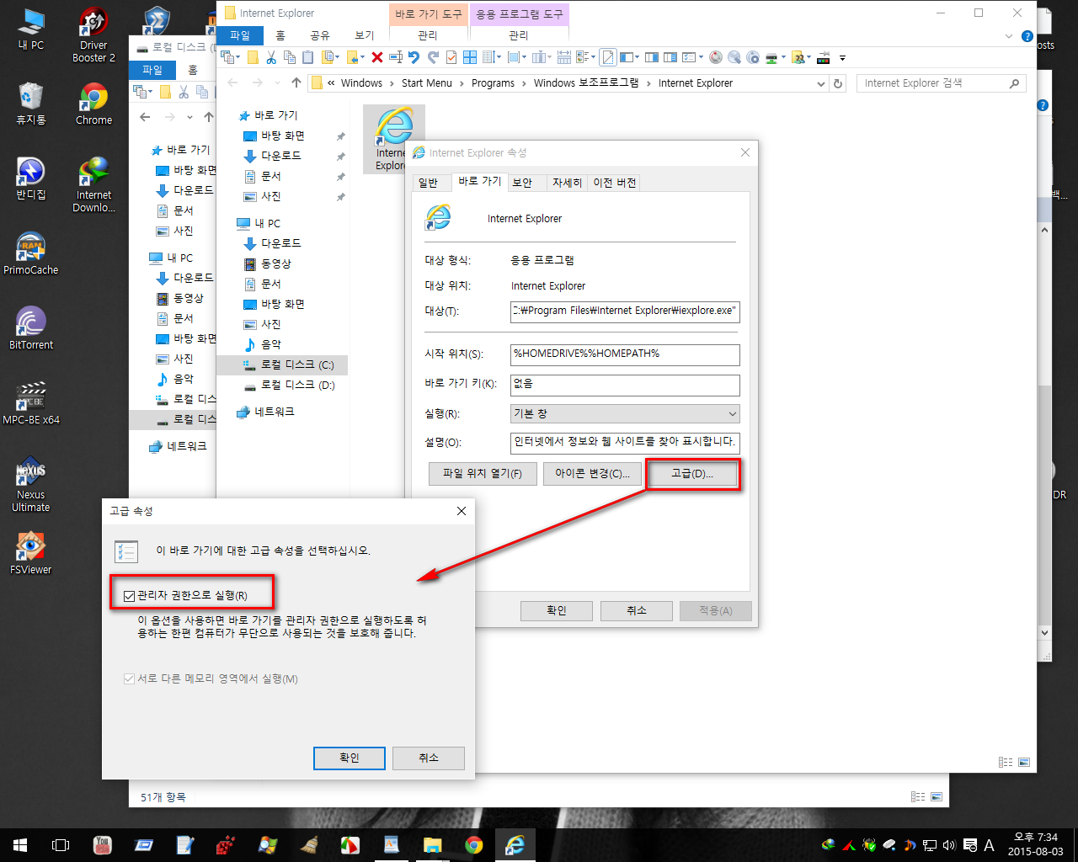Click 확인 in the 고급 속성 dialog
Image resolution: width=1078 pixels, height=862 pixels.
[x=350, y=758]
